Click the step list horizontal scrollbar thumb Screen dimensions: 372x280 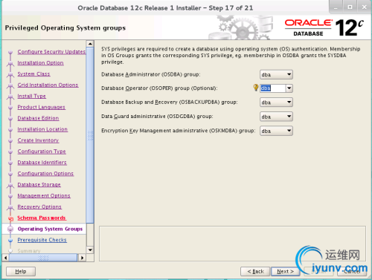point(43,258)
